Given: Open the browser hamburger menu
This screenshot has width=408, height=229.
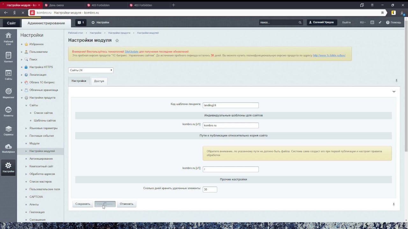Looking at the screenshot, I should tap(372, 5).
